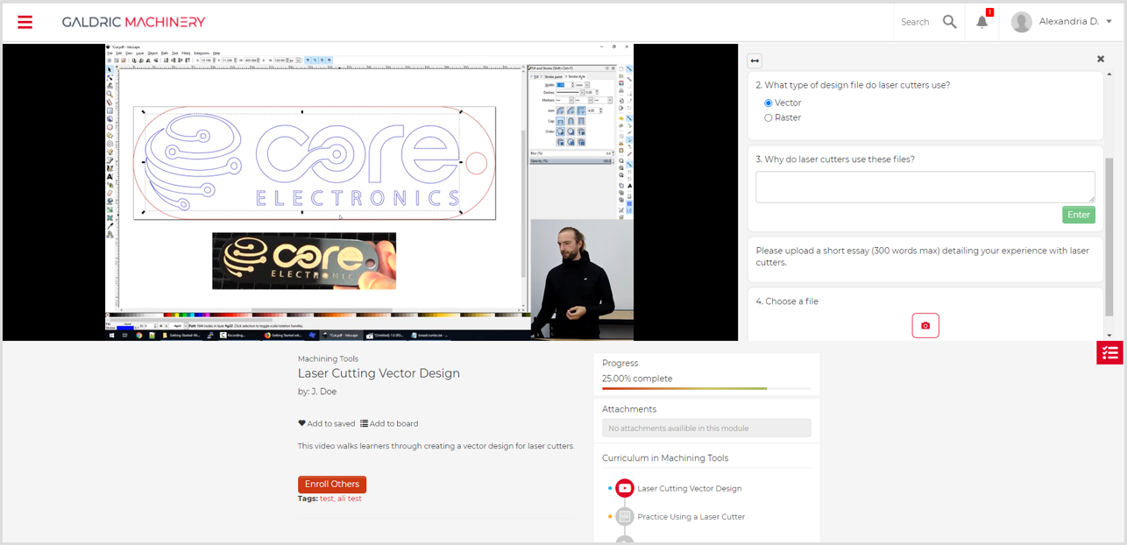
Task: Click the "4. Choose a file" label
Action: 787,301
